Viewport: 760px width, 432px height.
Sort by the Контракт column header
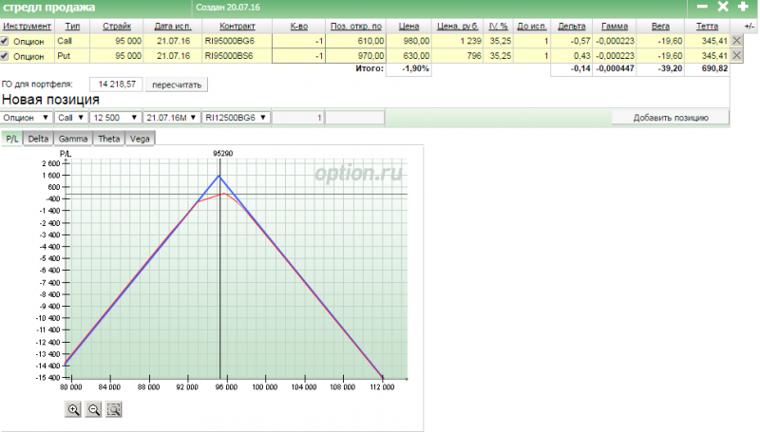237,27
